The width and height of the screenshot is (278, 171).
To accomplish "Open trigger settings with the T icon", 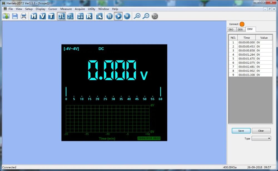I will 51,16.
